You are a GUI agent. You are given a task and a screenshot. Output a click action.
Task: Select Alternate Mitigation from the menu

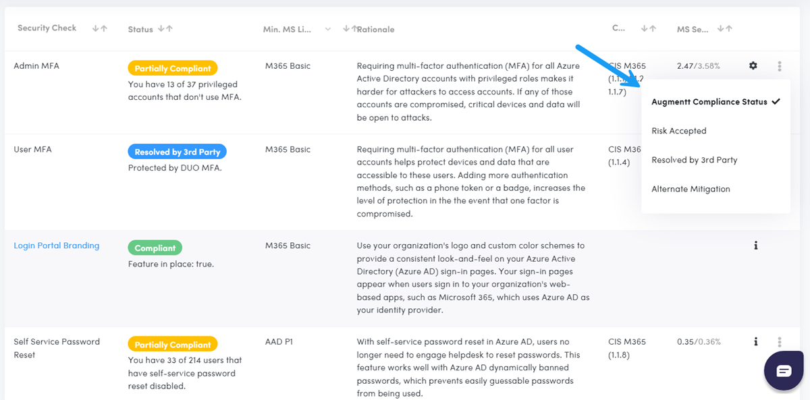tap(691, 189)
